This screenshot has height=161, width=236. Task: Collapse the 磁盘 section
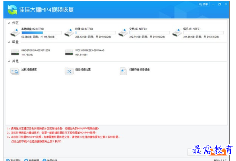pyautogui.click(x=9, y=42)
